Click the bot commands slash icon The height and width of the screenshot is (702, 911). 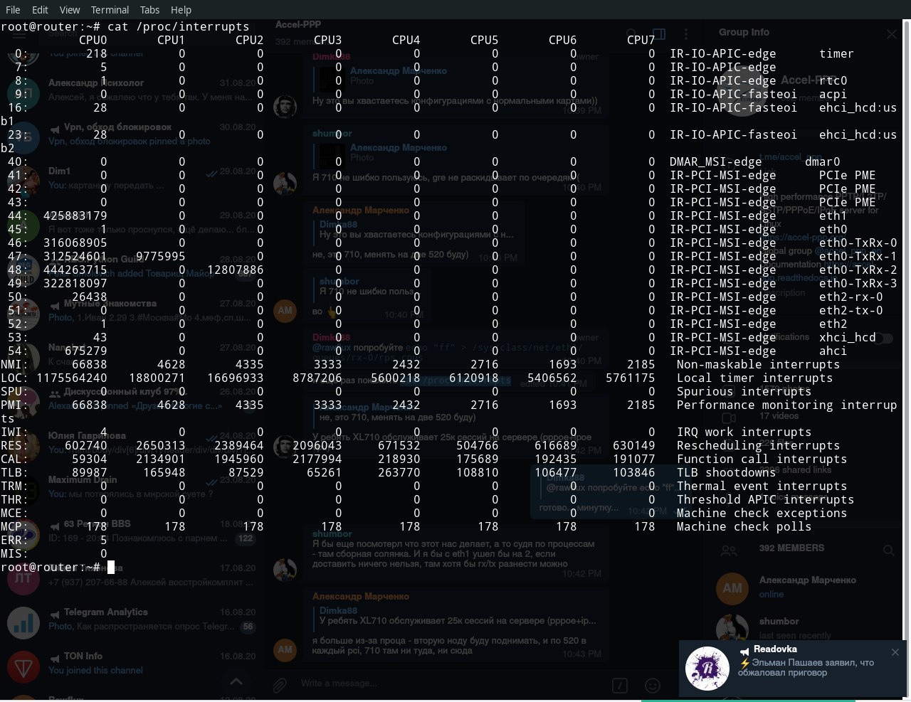point(620,685)
